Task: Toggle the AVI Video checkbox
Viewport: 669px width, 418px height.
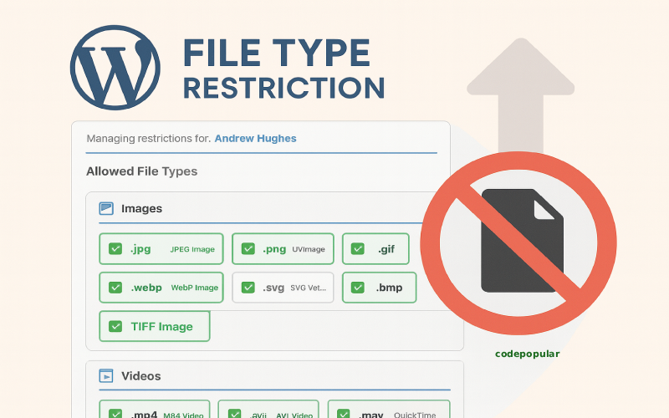Action: click(x=234, y=414)
